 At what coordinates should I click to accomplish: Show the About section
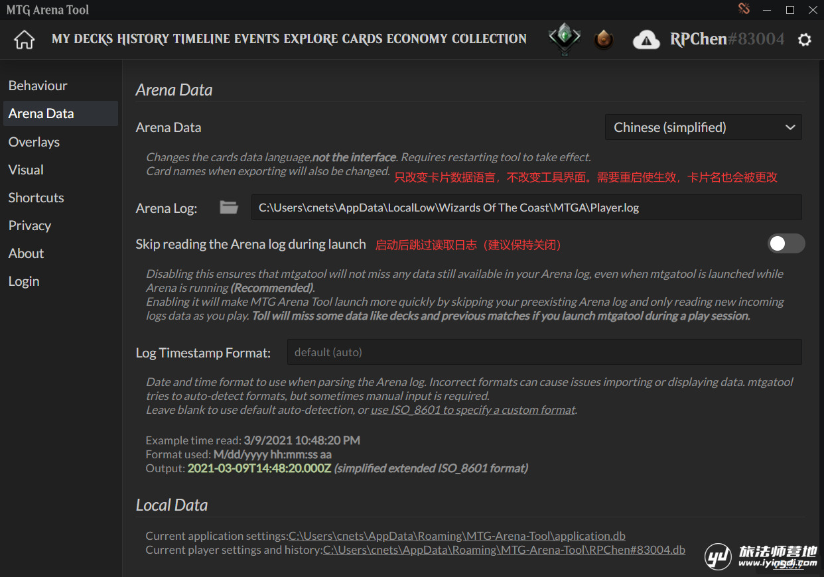click(60, 253)
